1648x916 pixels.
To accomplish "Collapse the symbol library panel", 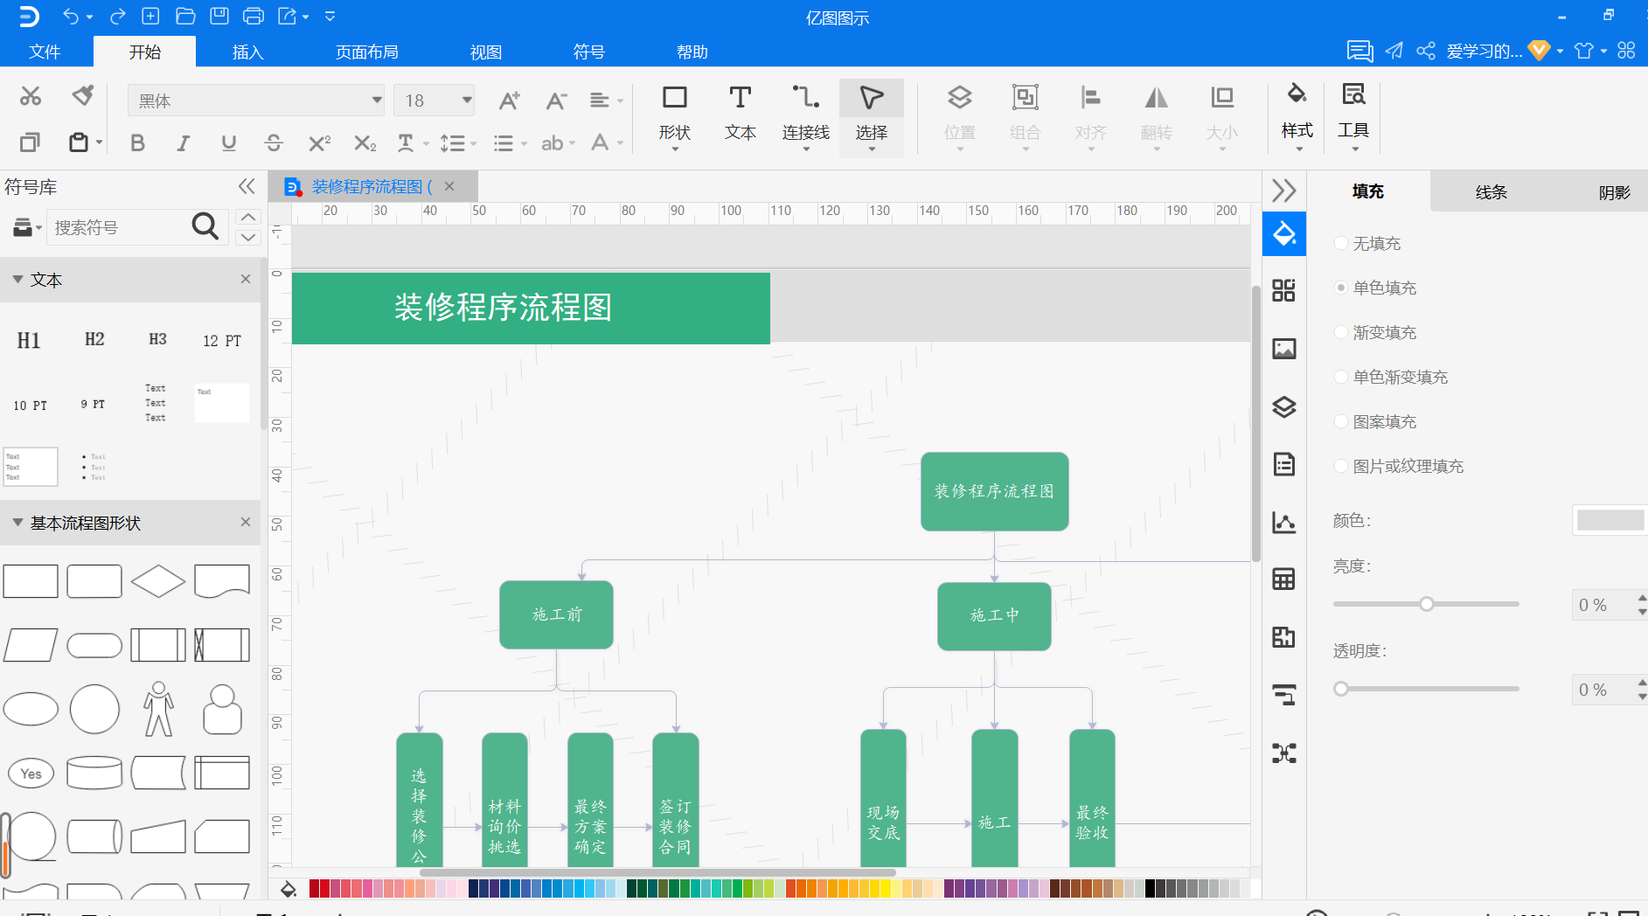I will [247, 186].
